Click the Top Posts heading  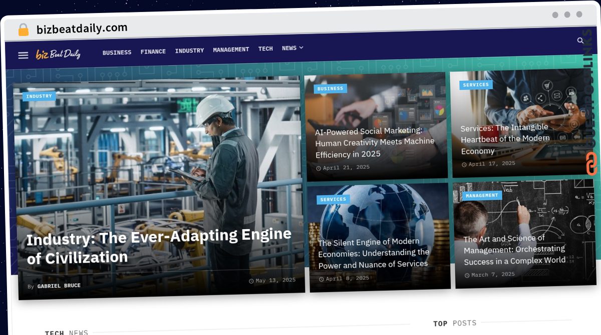click(x=455, y=323)
